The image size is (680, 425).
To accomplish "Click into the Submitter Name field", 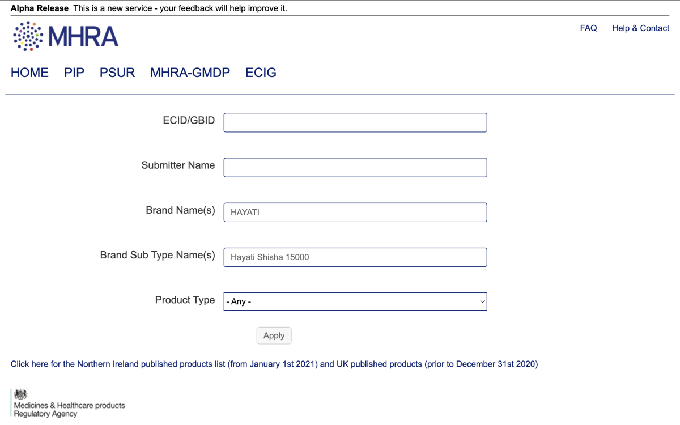I will click(x=355, y=167).
